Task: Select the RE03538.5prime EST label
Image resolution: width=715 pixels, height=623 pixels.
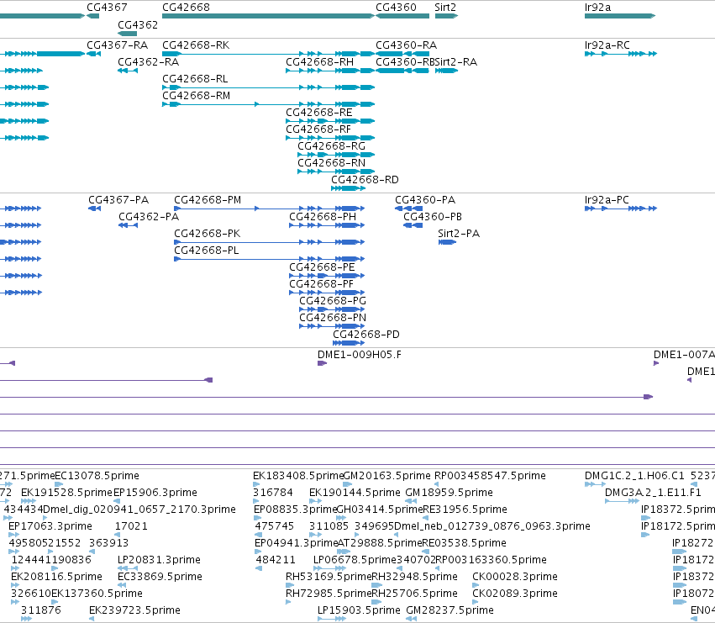Action: tap(464, 543)
